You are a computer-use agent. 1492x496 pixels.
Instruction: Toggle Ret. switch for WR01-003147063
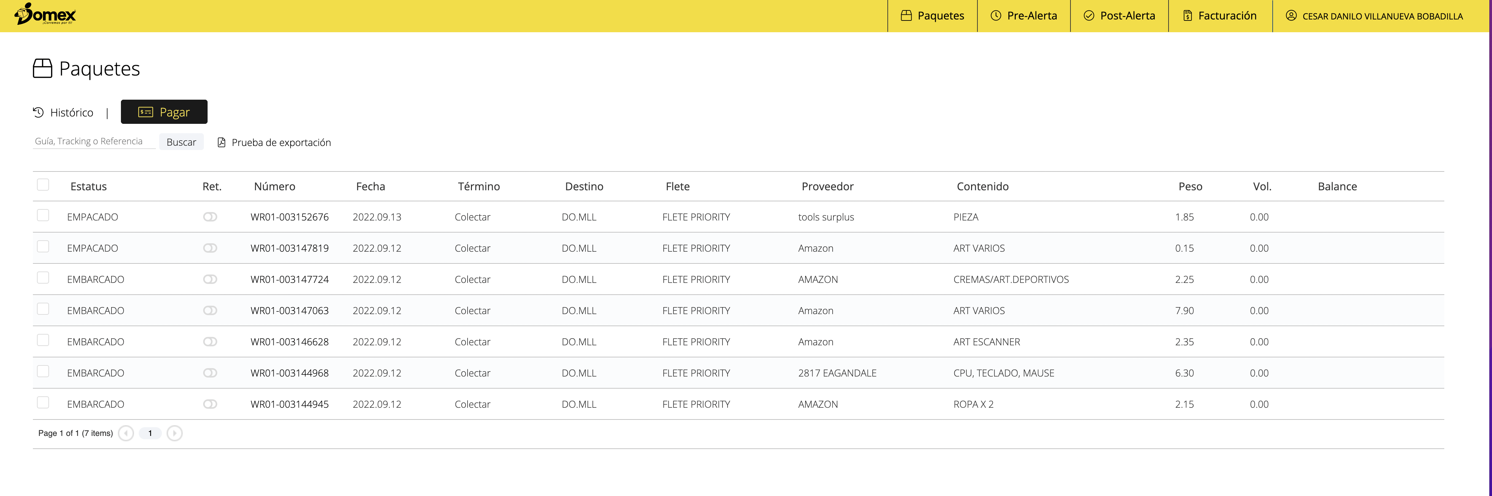[x=210, y=310]
